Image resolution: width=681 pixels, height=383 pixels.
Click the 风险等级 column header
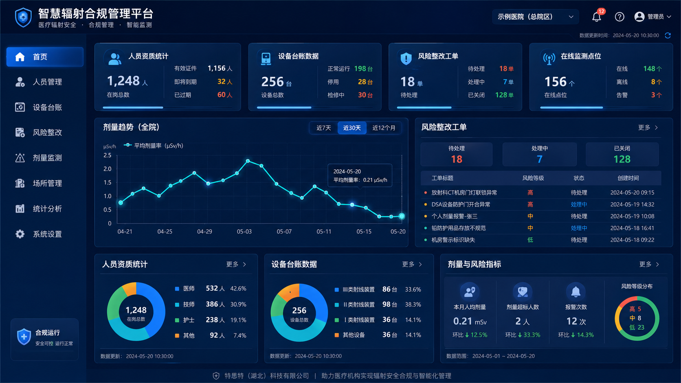coord(533,178)
